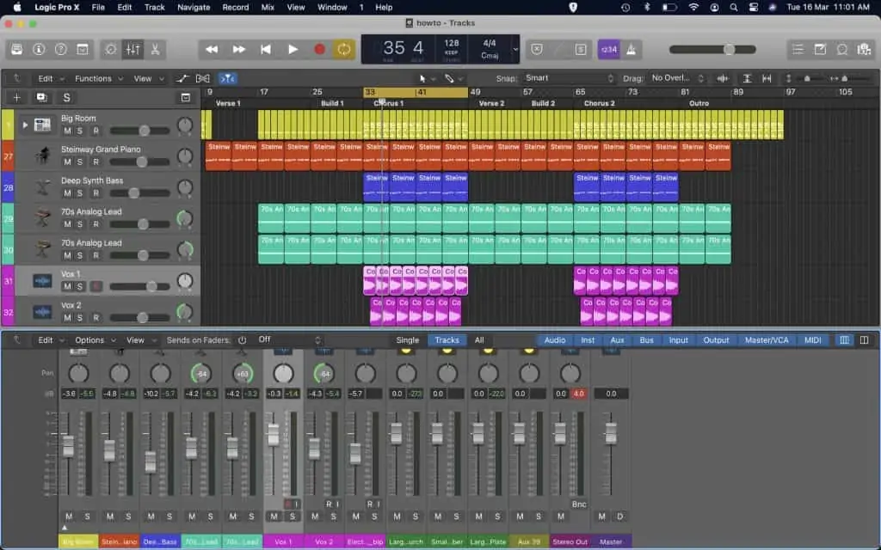Expand the Big Room track stack triangle

(25, 125)
